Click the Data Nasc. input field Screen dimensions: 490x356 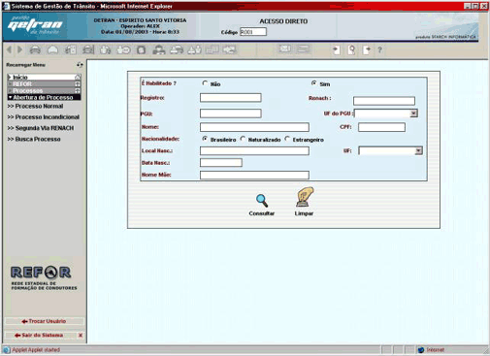click(221, 163)
